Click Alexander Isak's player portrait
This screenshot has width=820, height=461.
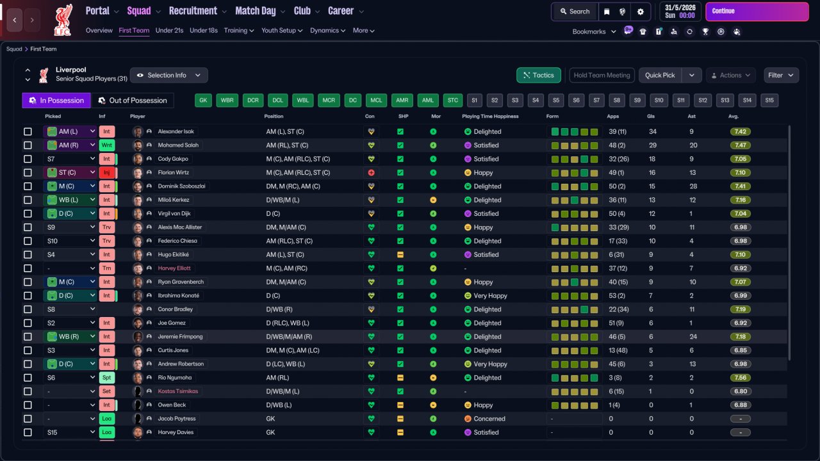click(x=136, y=132)
